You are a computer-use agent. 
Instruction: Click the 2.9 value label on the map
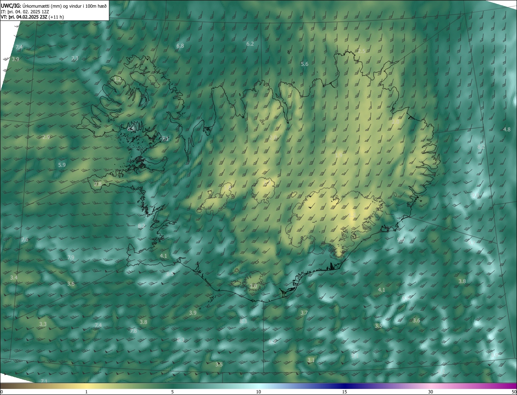[x=46, y=137]
